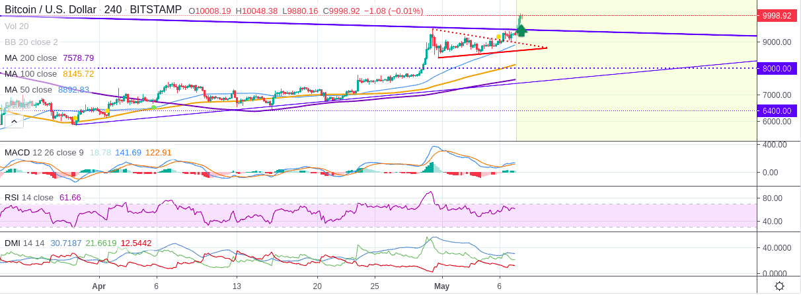This screenshot has height=295, width=801.
Task: Click the RSI value 61.66
Action: click(x=70, y=197)
